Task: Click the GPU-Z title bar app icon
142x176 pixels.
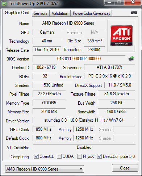Action: click(4, 4)
